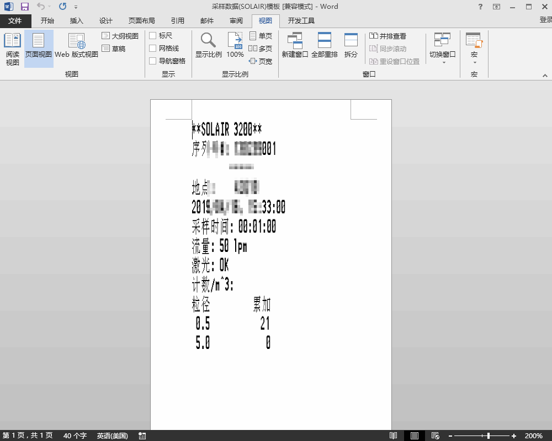The width and height of the screenshot is (552, 441).
Task: Open a new window (新建窗口)
Action: pos(295,46)
